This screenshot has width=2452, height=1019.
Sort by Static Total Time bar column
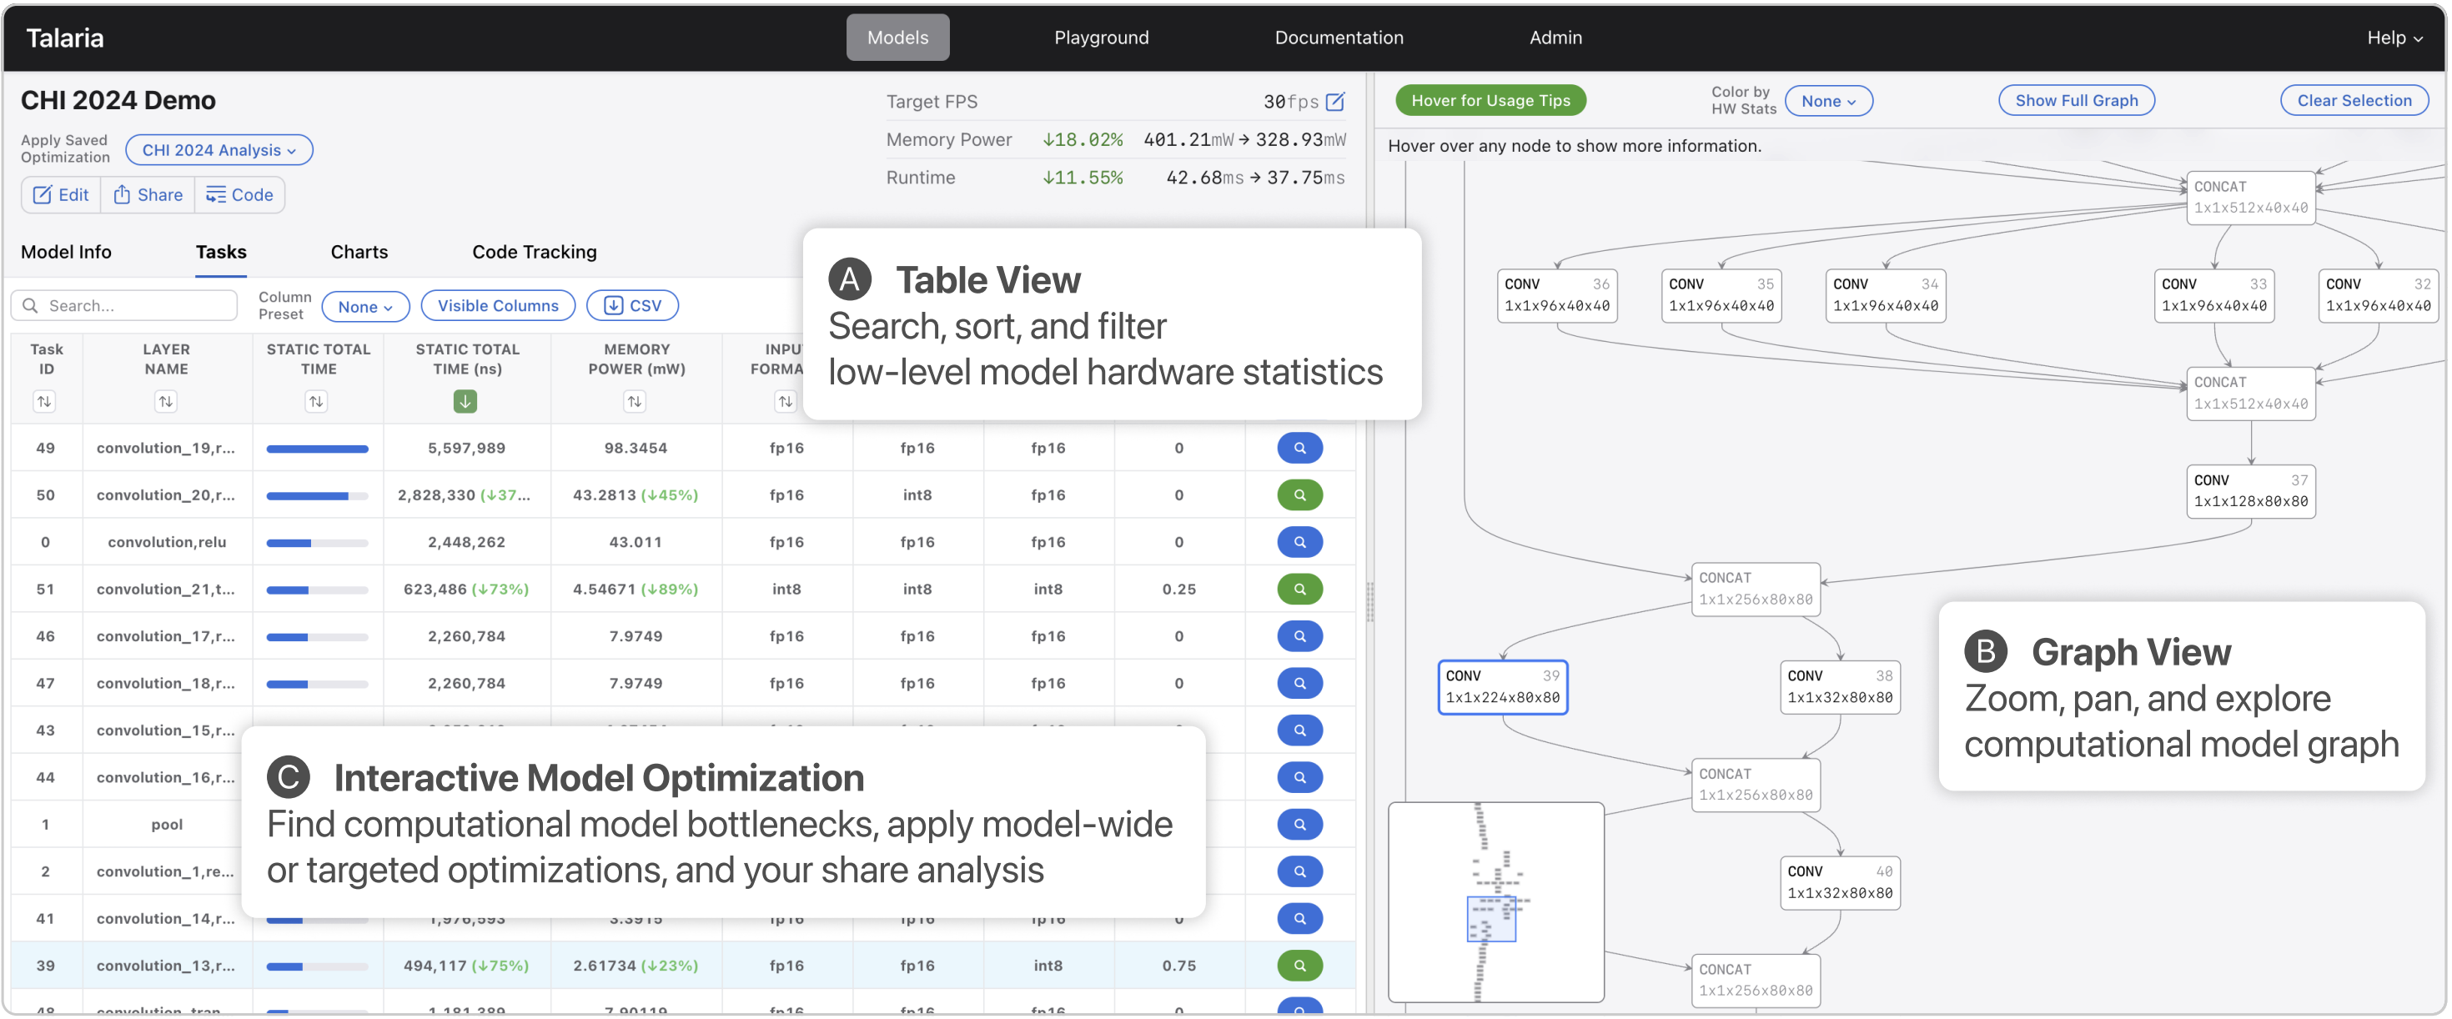pos(316,401)
